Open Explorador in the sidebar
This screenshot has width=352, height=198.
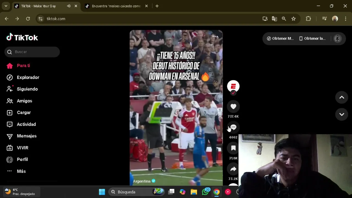23,78
